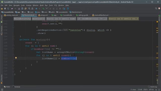Click the UTF-8 encoding status entry
The image size is (161, 91).
[x=151, y=89]
